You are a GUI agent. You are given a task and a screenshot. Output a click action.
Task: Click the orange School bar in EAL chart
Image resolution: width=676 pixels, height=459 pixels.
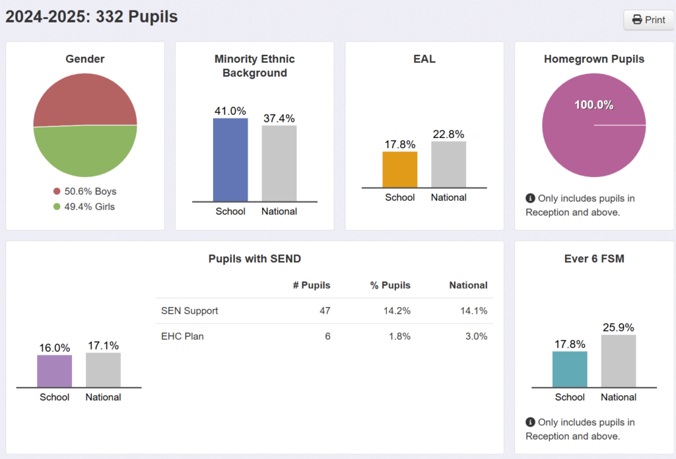(399, 170)
